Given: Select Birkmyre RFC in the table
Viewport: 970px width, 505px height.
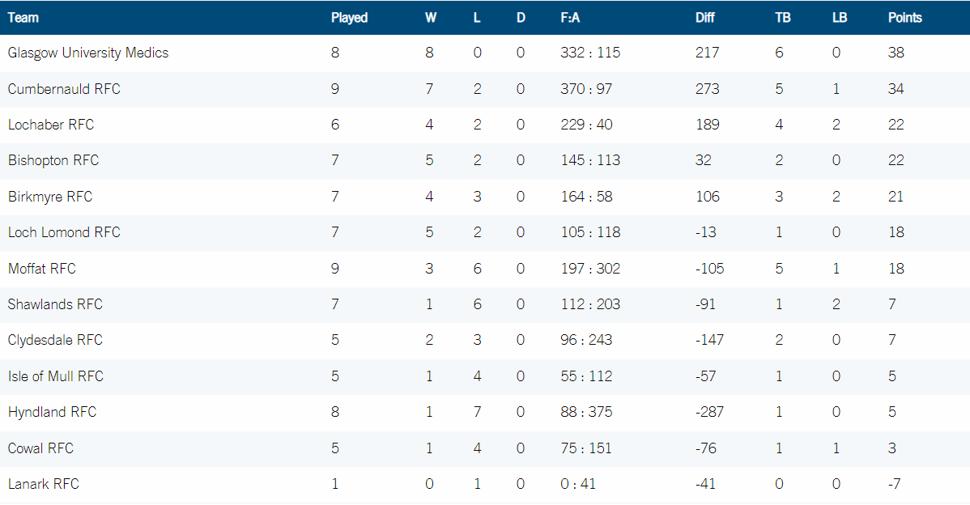Looking at the screenshot, I should click(50, 197).
